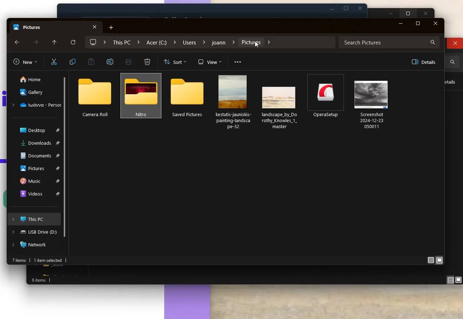Click the New button

[25, 62]
